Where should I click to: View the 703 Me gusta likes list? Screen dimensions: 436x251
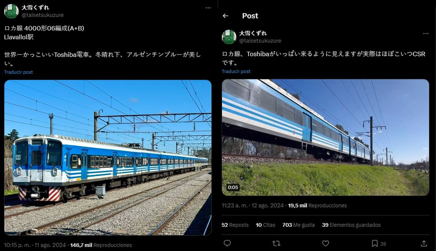[x=299, y=225]
